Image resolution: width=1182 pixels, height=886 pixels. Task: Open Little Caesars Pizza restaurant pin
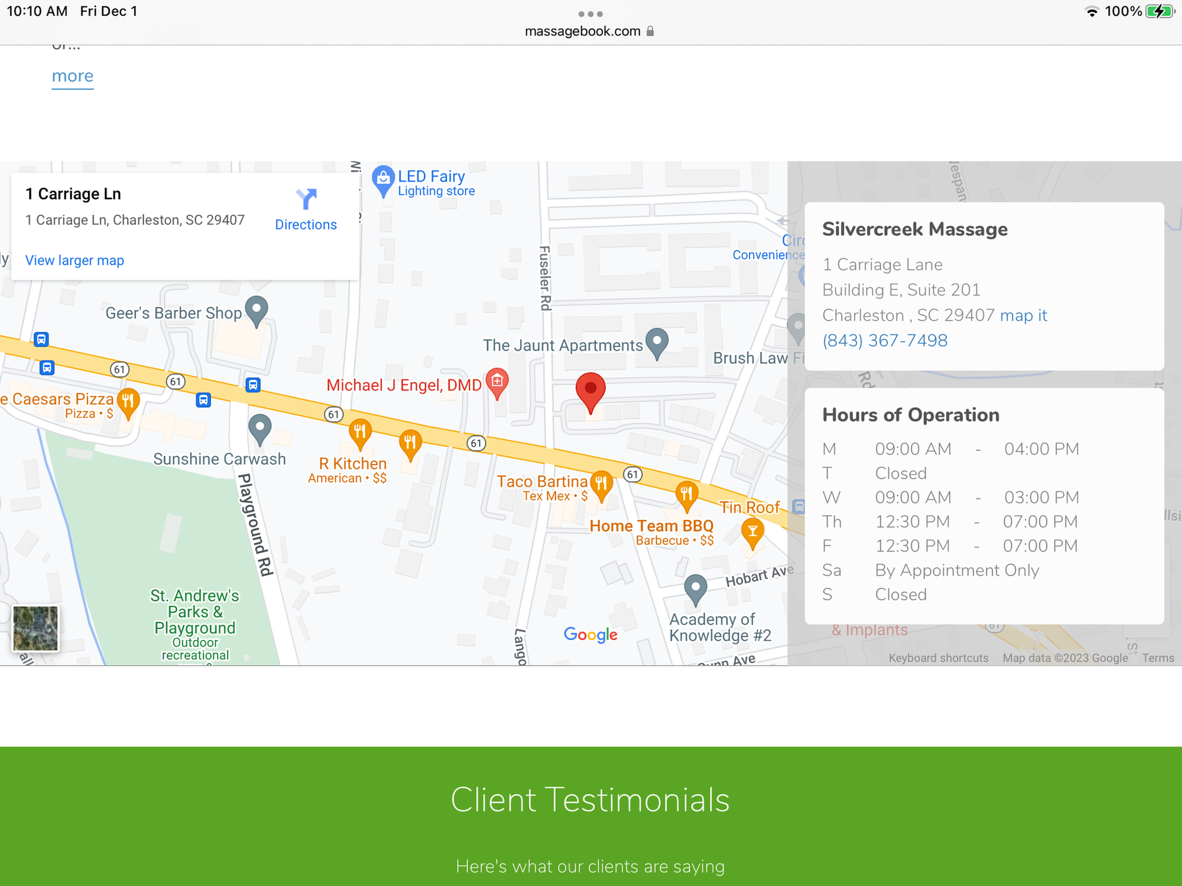click(x=128, y=404)
